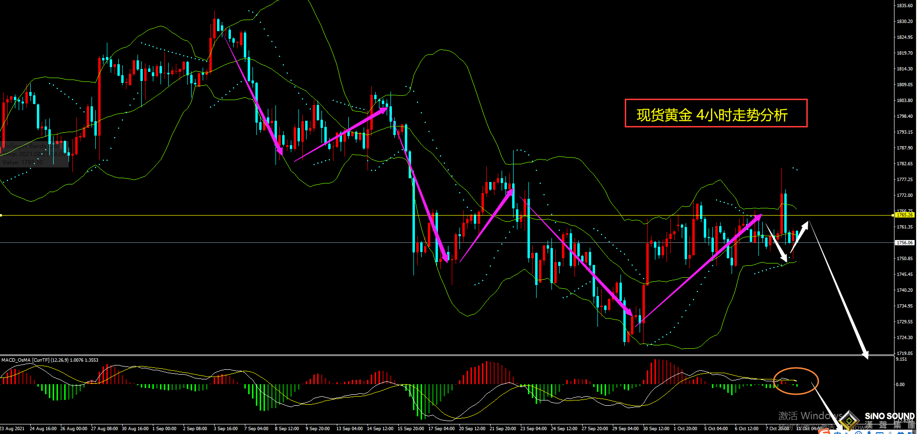917x434 pixels.
Task: Click the first magenta down arrow from the 1830 peak
Action: click(x=252, y=91)
